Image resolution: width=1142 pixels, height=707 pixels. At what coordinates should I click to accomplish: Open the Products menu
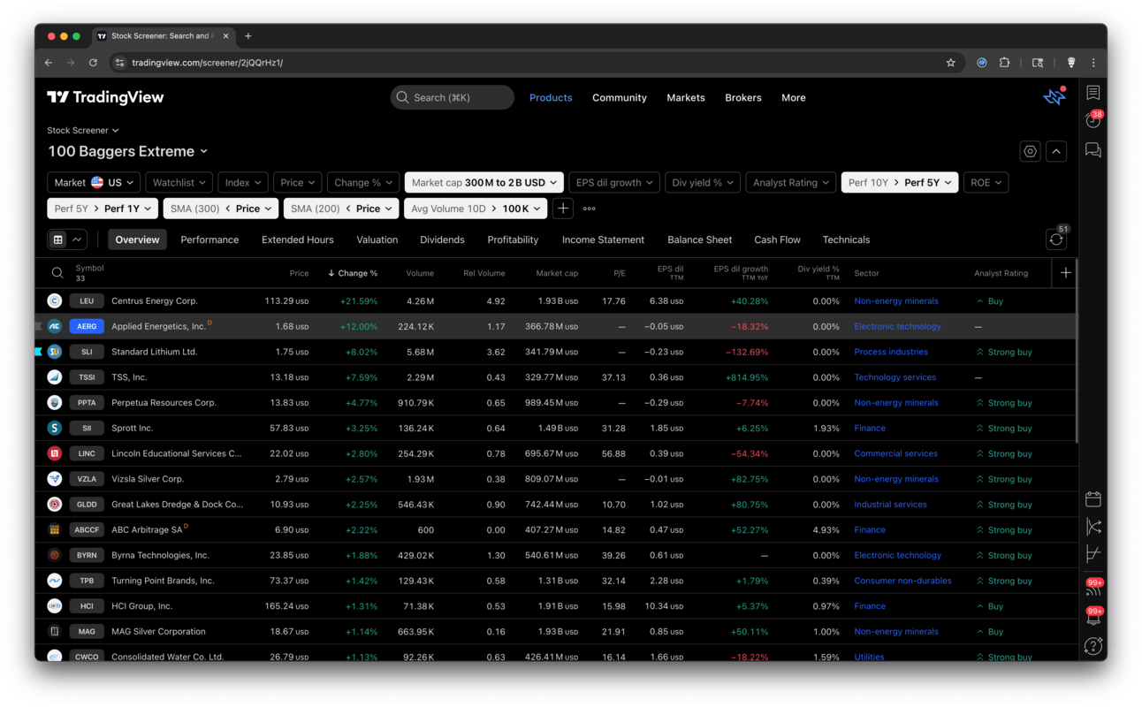551,97
